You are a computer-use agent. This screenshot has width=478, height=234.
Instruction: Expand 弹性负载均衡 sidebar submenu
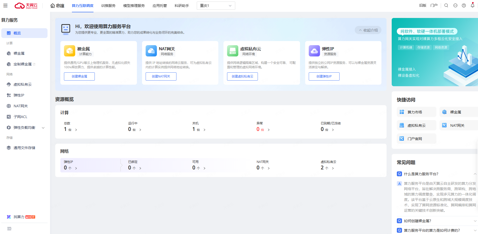click(x=43, y=128)
